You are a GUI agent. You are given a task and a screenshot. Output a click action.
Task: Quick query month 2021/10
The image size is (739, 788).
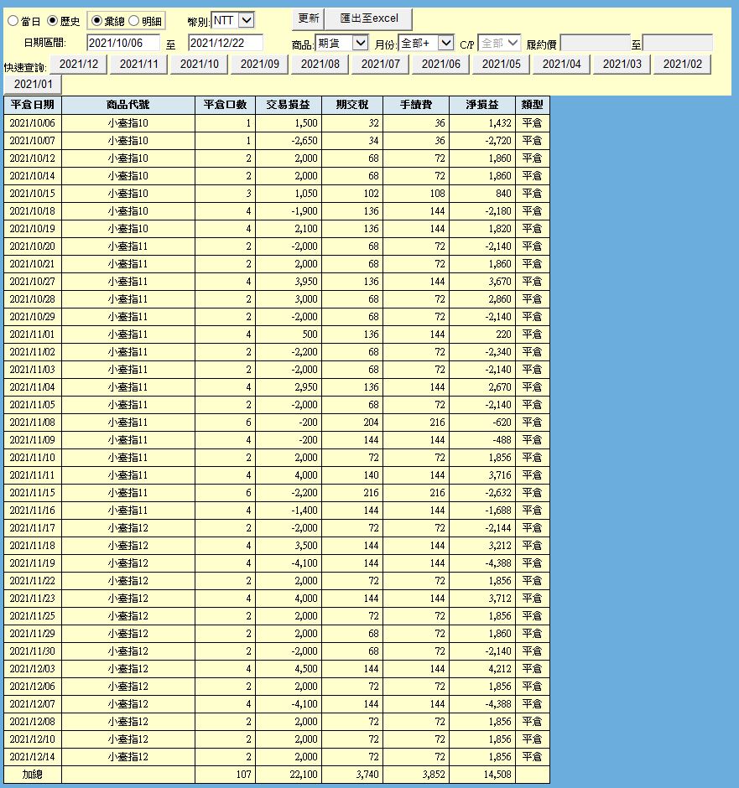pyautogui.click(x=199, y=65)
